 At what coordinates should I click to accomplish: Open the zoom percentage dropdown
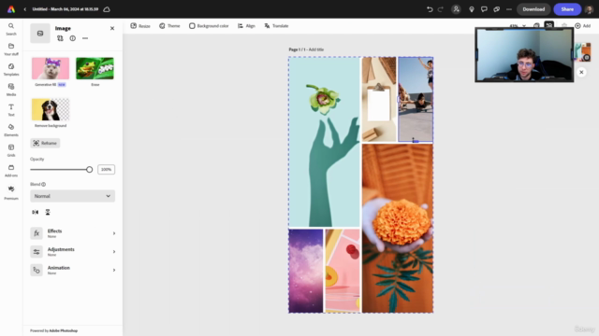point(518,26)
